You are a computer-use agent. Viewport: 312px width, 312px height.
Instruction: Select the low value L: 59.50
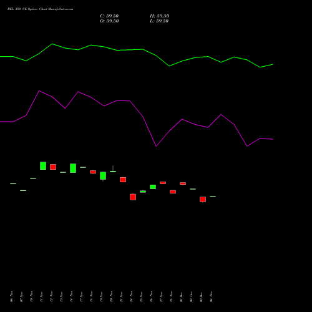(159, 21)
